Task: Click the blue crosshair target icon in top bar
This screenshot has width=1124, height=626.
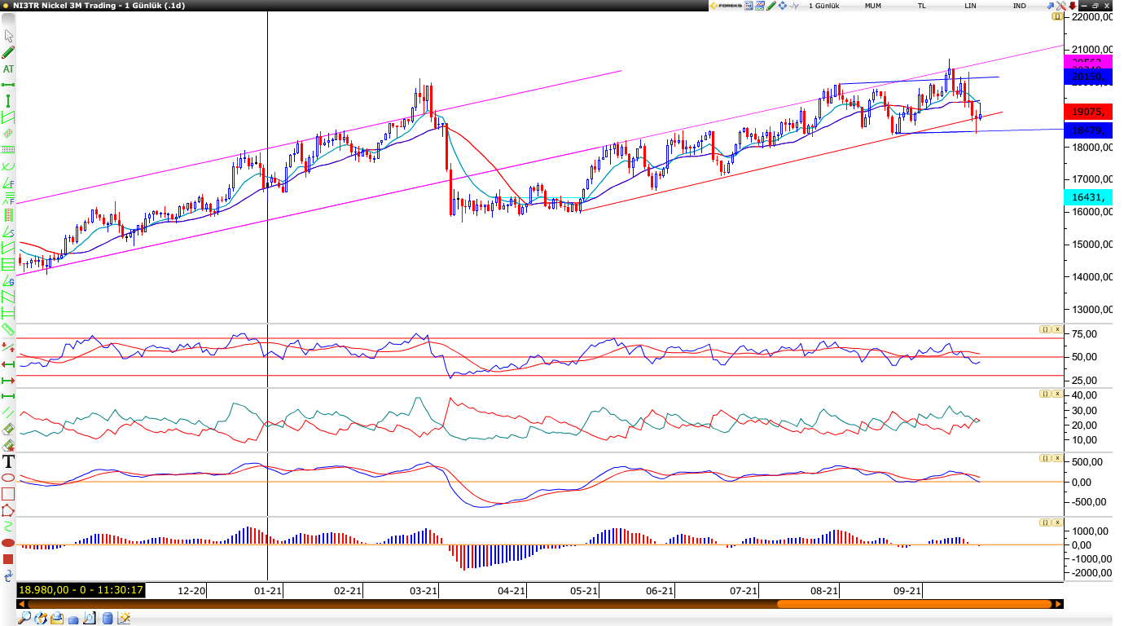Action: pos(783,6)
